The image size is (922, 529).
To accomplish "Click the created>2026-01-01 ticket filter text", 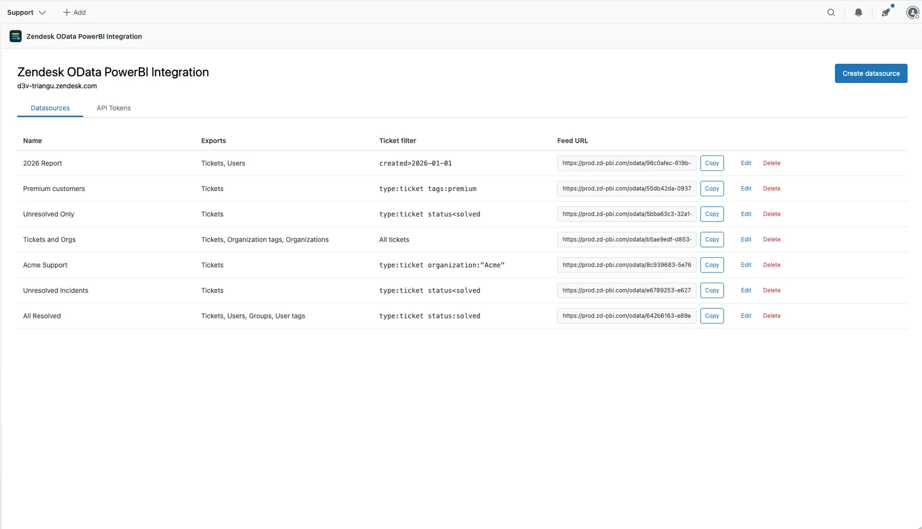I will coord(415,163).
